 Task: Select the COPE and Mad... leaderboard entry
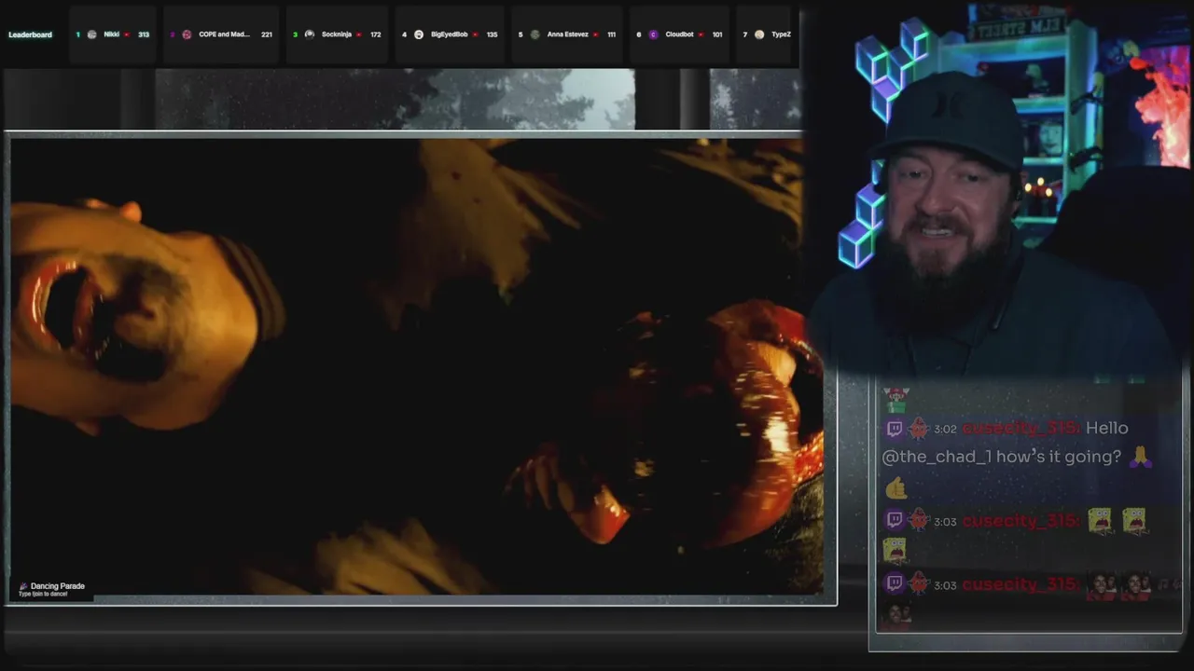224,34
